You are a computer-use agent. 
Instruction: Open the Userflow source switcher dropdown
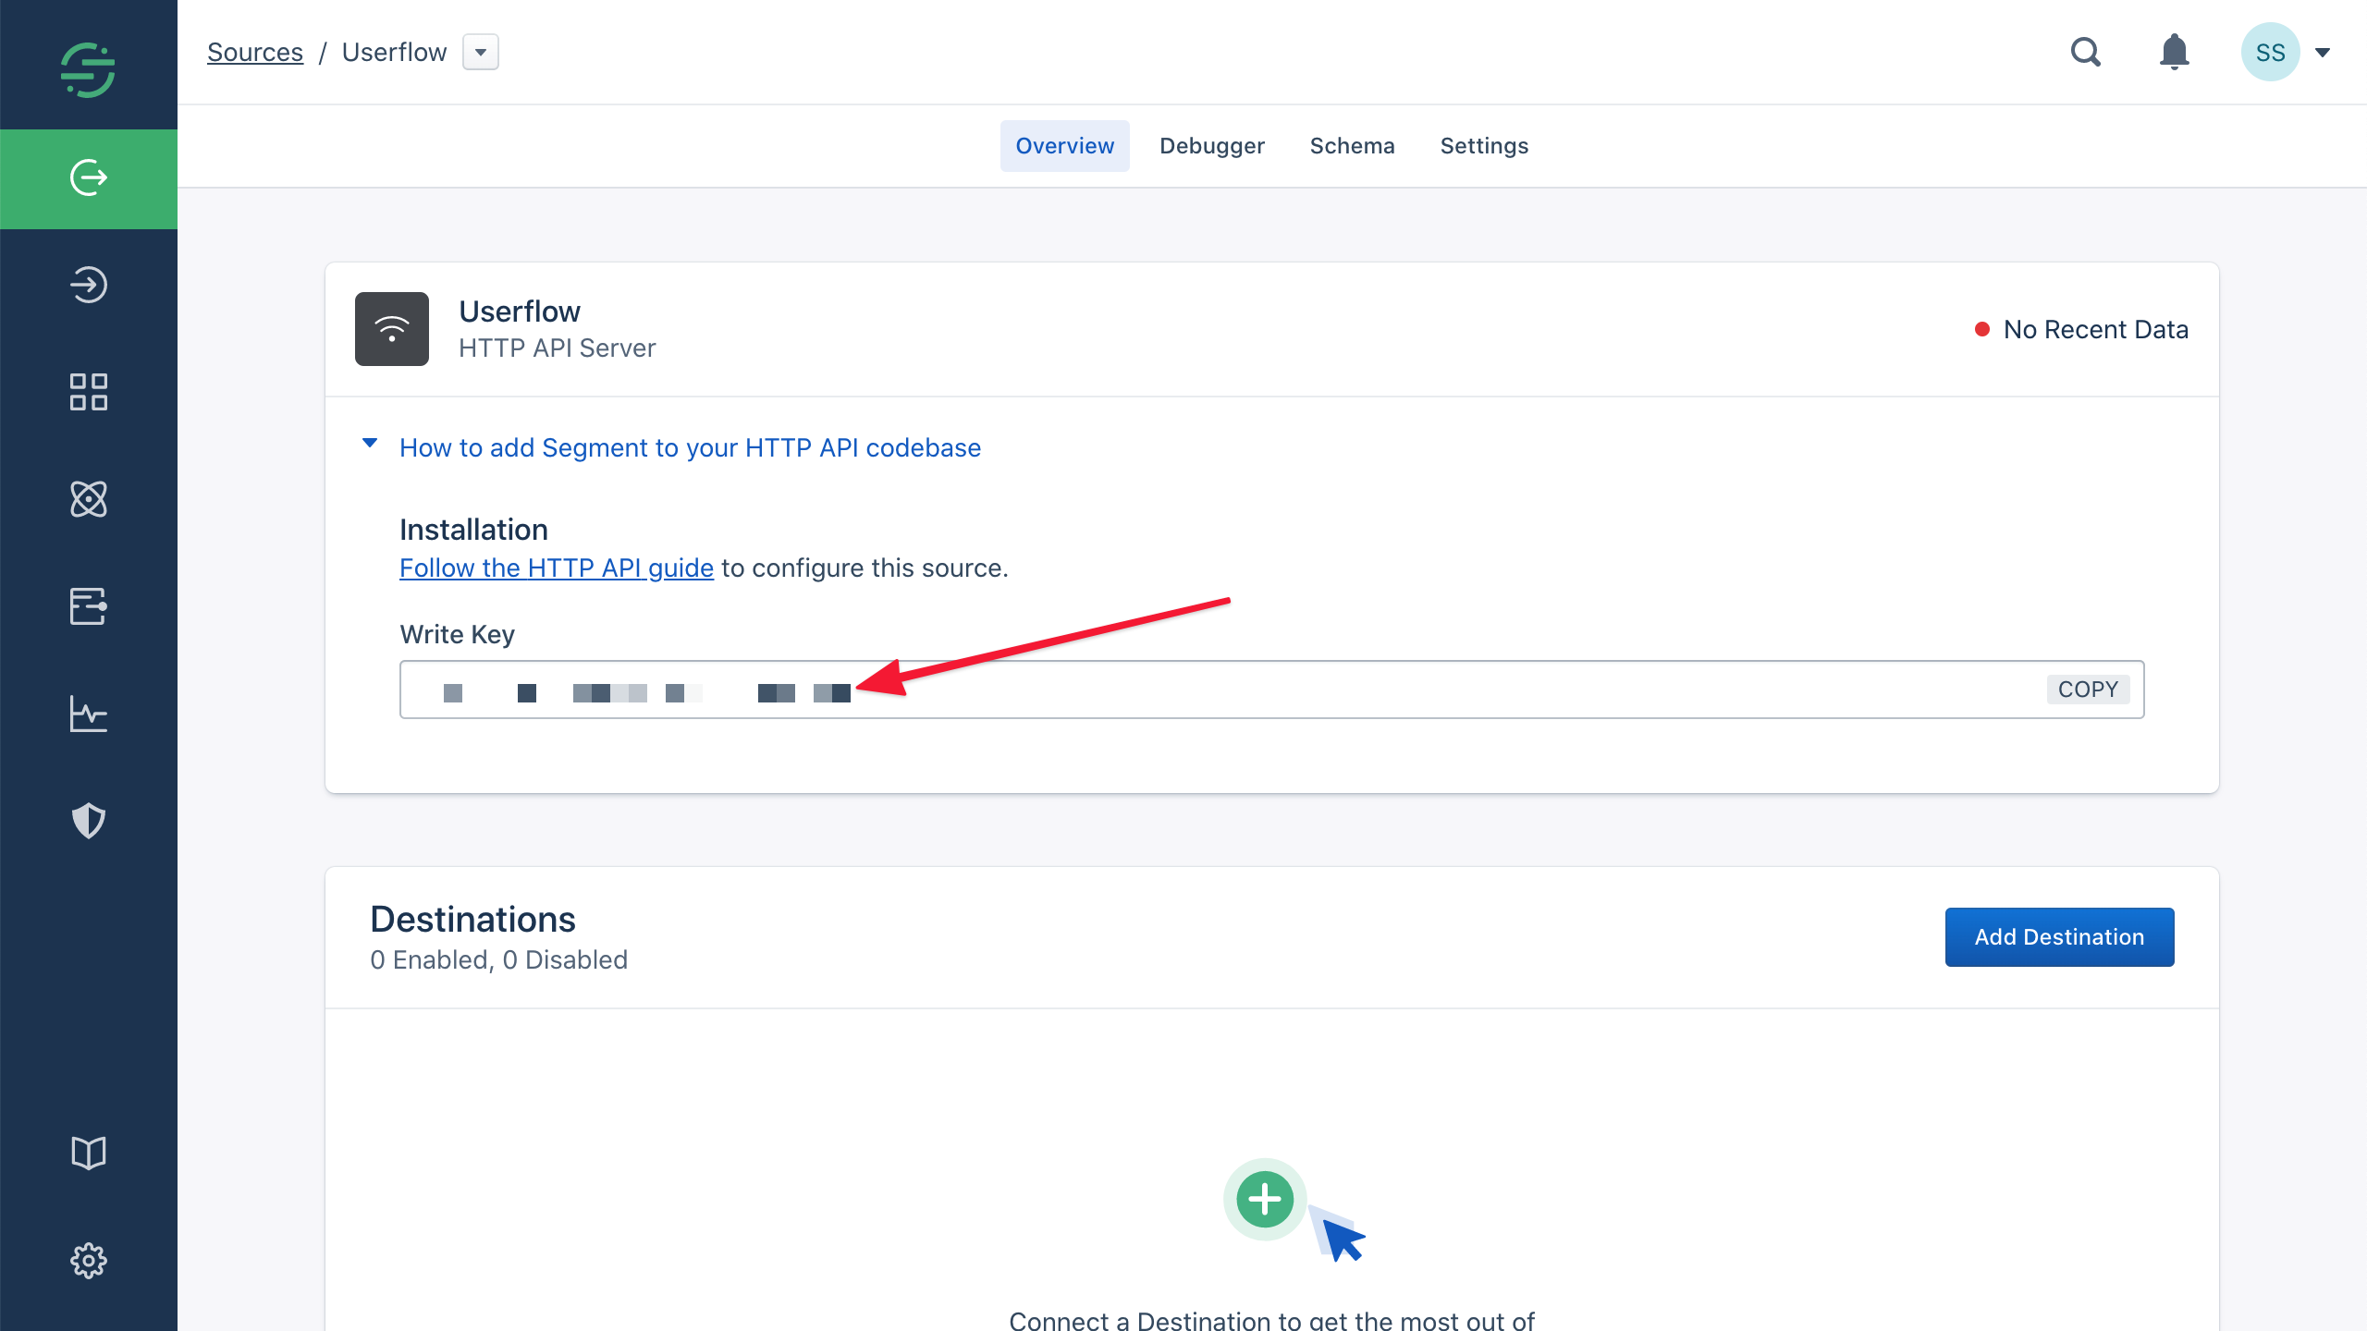click(481, 52)
